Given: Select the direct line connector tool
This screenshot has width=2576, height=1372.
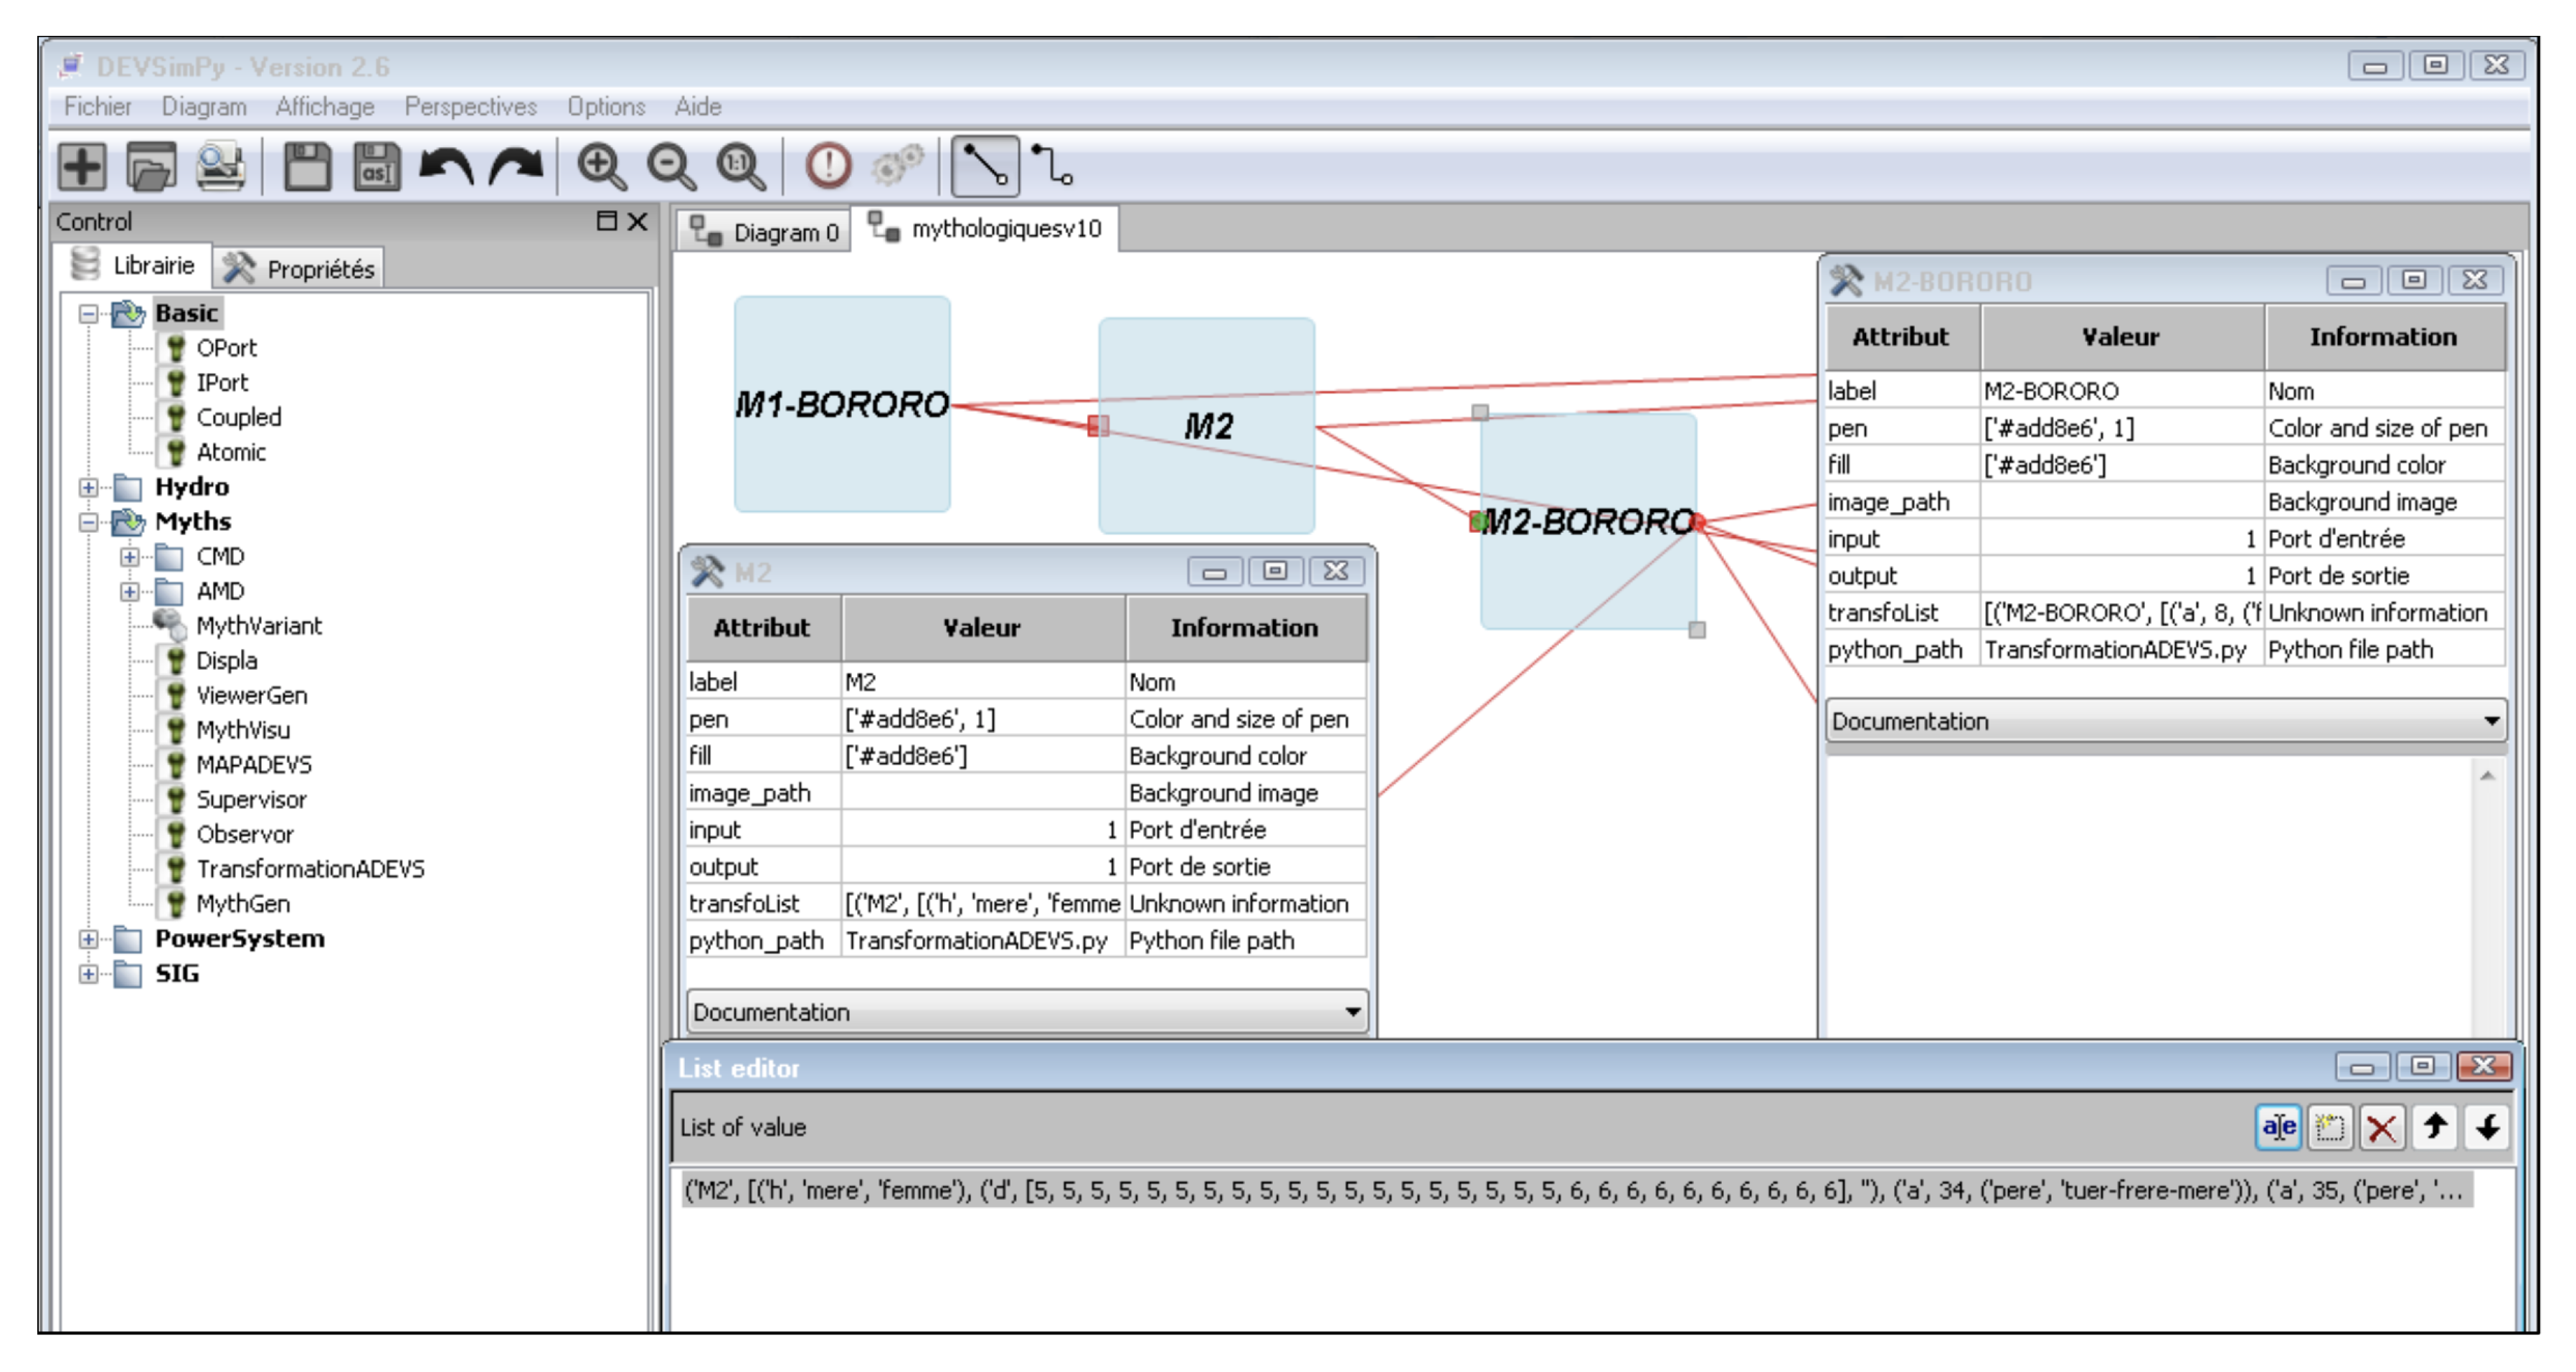Looking at the screenshot, I should coord(984,166).
